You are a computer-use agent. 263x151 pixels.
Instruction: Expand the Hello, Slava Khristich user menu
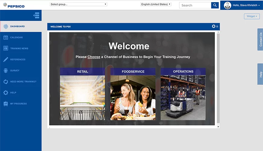[246, 5]
